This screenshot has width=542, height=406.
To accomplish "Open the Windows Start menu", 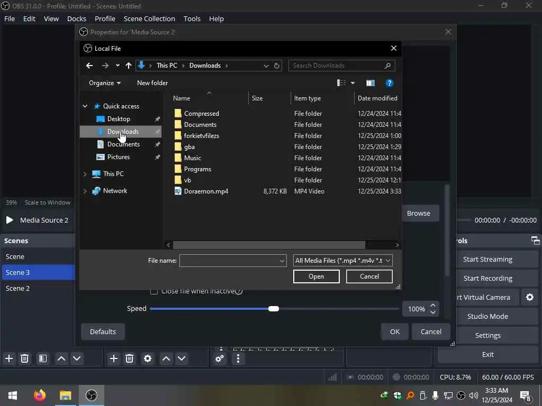I will coord(13,395).
